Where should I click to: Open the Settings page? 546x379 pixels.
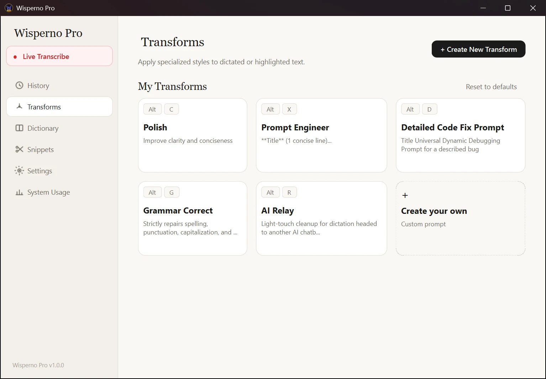click(x=59, y=170)
